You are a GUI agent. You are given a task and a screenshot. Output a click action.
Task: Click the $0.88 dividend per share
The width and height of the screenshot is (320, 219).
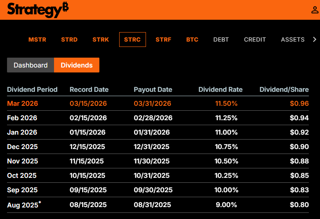[x=299, y=161]
